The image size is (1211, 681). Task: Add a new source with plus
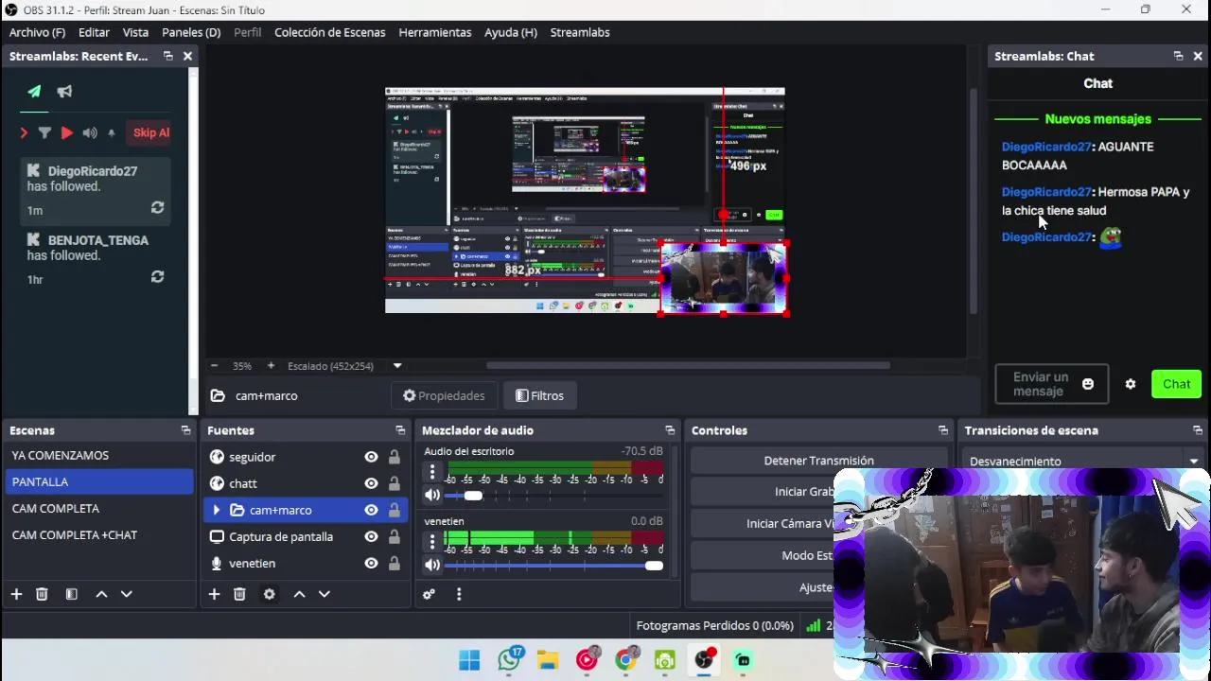(x=214, y=594)
